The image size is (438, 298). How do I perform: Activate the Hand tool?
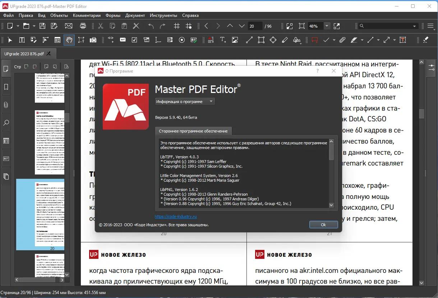click(x=69, y=40)
